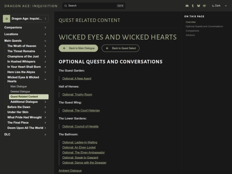Jump to Overview in On This Page
Image resolution: width=232 pixels, height=174 pixels.
click(x=191, y=22)
